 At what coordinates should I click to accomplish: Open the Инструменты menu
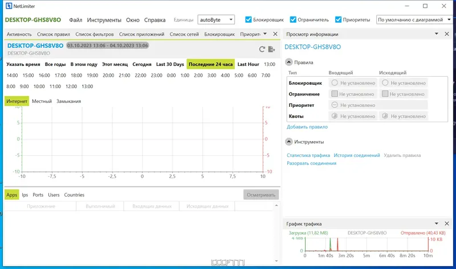click(x=104, y=20)
